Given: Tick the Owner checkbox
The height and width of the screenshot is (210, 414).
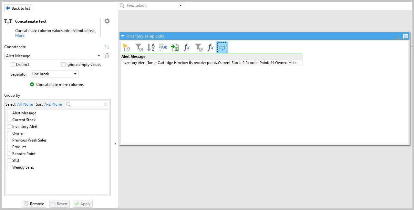Looking at the screenshot, I should 9,133.
